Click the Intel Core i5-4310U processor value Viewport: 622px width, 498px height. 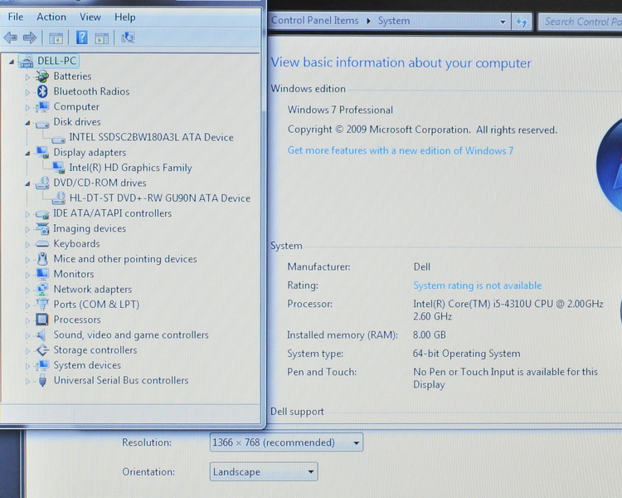pyautogui.click(x=508, y=310)
